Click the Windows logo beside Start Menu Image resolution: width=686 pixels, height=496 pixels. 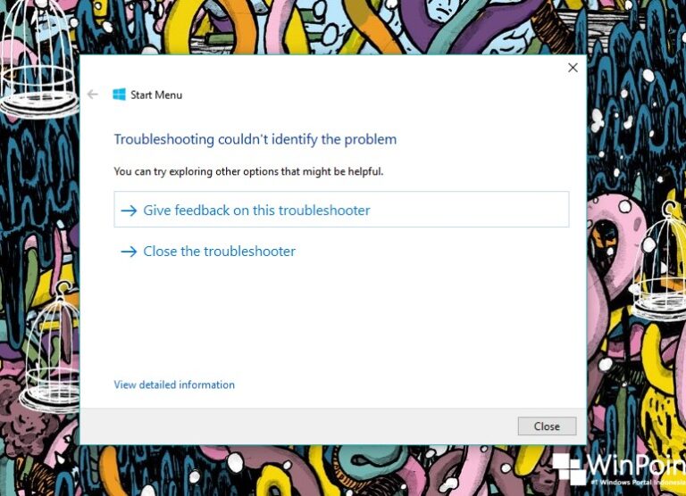pyautogui.click(x=119, y=95)
